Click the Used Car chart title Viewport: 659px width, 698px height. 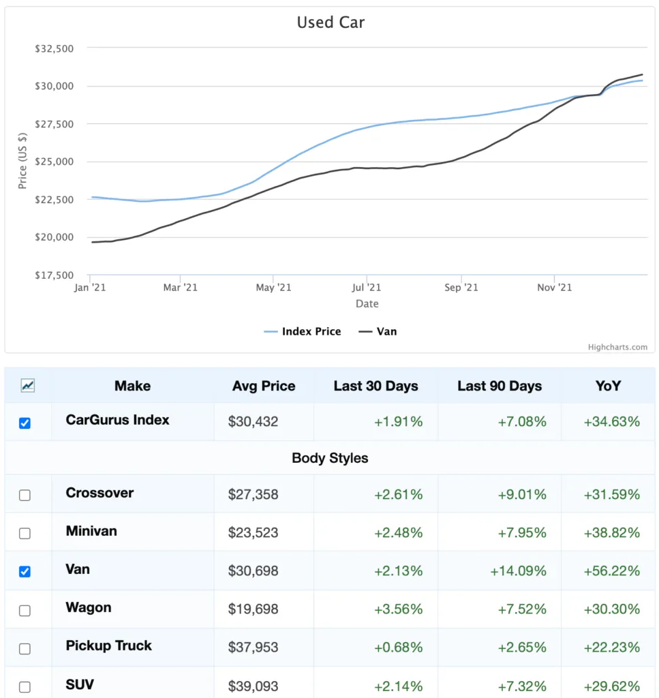click(x=330, y=22)
